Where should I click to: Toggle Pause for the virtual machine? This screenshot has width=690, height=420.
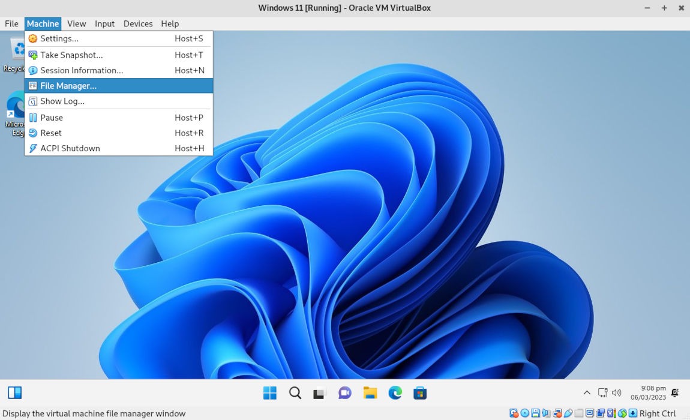tap(51, 118)
